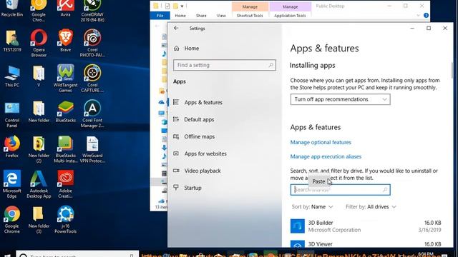Open Turn off app recommendations dropdown
The image size is (458, 257).
[x=340, y=99]
